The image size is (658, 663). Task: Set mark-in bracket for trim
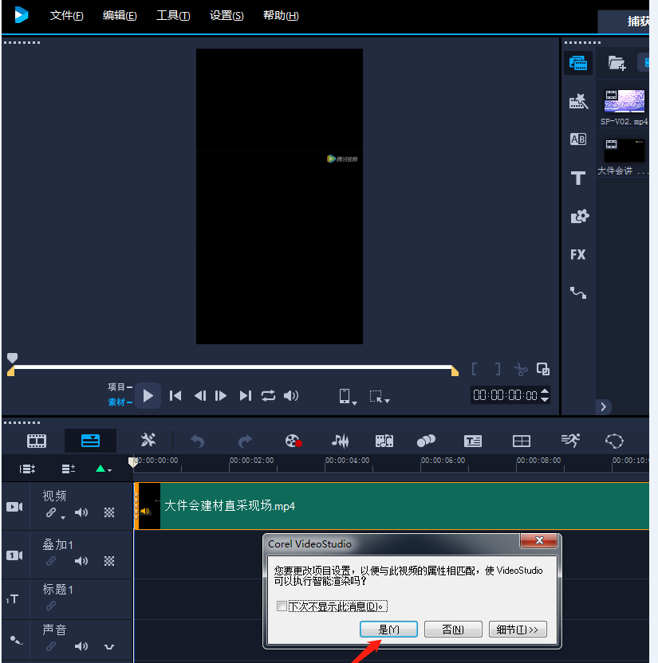[x=475, y=369]
